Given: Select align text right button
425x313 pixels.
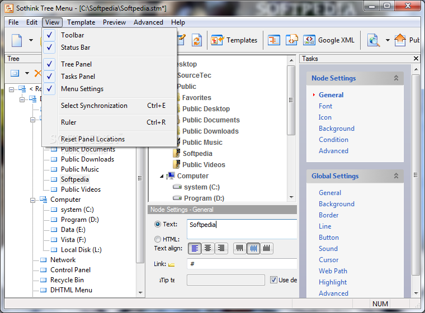Looking at the screenshot, I should (221, 248).
